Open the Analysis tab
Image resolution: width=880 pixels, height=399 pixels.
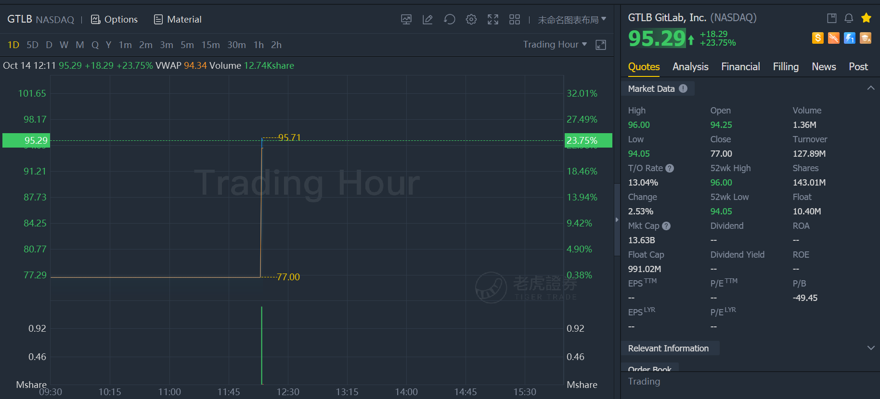tap(690, 67)
